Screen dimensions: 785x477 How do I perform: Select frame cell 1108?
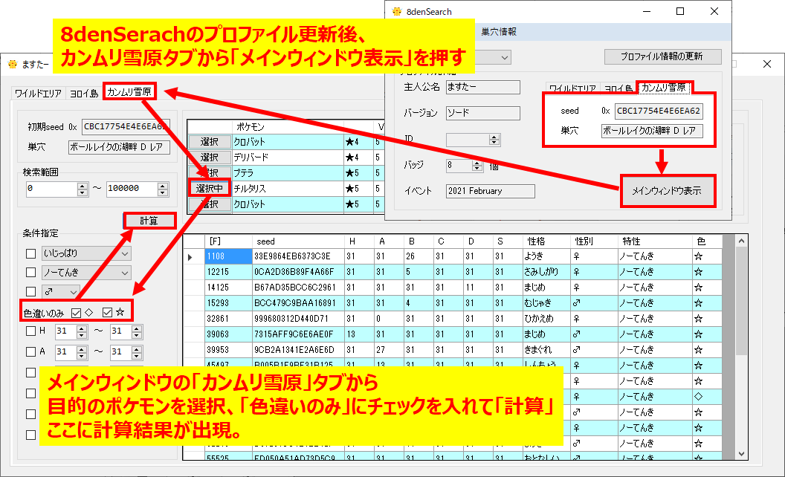click(x=228, y=257)
